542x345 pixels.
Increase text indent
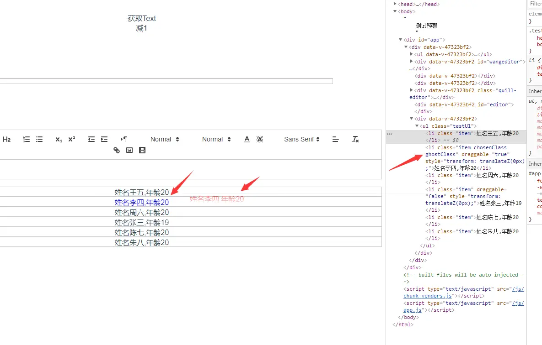[x=104, y=139]
